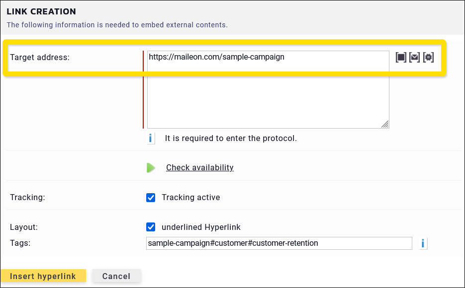Cancel the link creation dialog
The width and height of the screenshot is (465, 288).
pyautogui.click(x=116, y=276)
